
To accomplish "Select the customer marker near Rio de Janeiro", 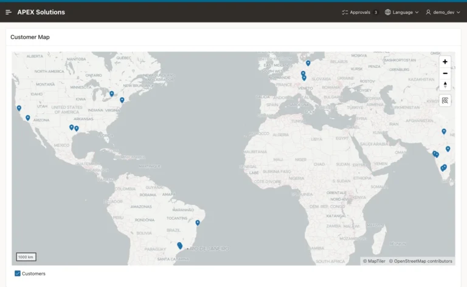I will (179, 246).
